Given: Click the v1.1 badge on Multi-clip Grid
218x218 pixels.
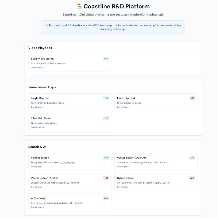Looking at the screenshot, I should coord(192,98).
